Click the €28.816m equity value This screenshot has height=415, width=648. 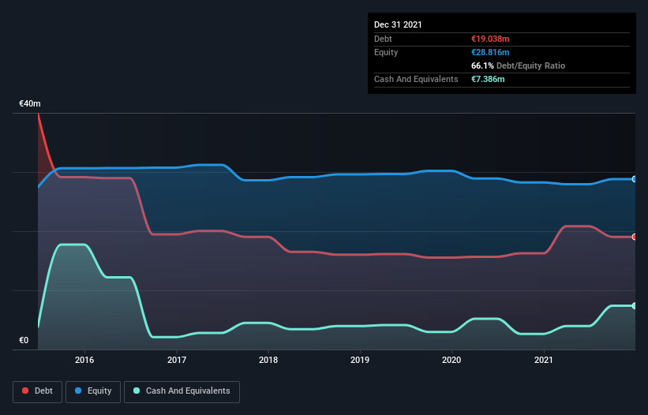[490, 52]
